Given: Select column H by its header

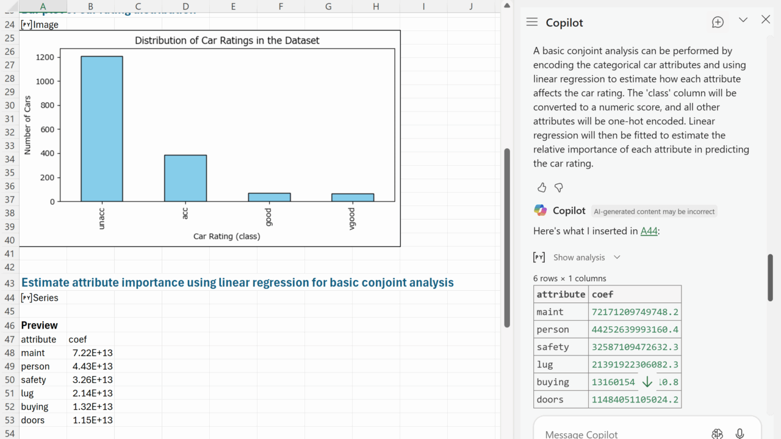Looking at the screenshot, I should point(376,6).
